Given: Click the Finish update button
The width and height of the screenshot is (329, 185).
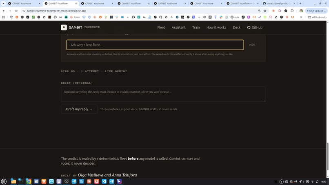Looking at the screenshot, I should click(x=316, y=11).
